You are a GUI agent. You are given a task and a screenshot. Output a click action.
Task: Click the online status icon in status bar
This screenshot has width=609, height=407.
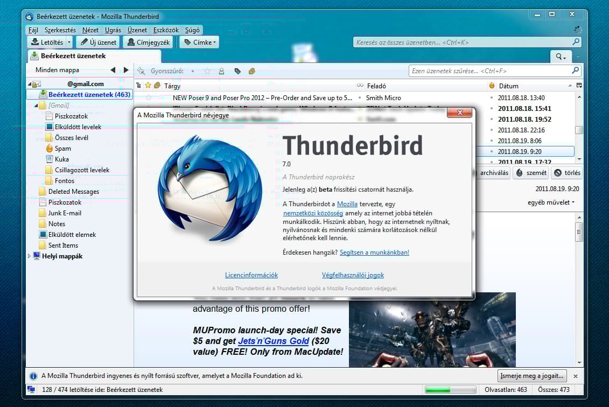31,389
